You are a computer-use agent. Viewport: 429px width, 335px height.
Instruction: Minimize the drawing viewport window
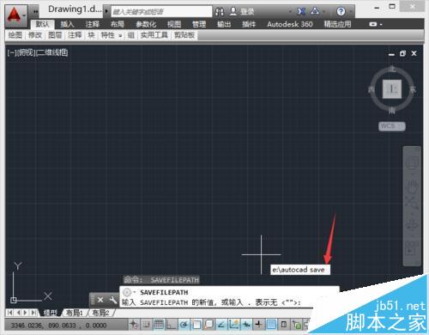(391, 54)
